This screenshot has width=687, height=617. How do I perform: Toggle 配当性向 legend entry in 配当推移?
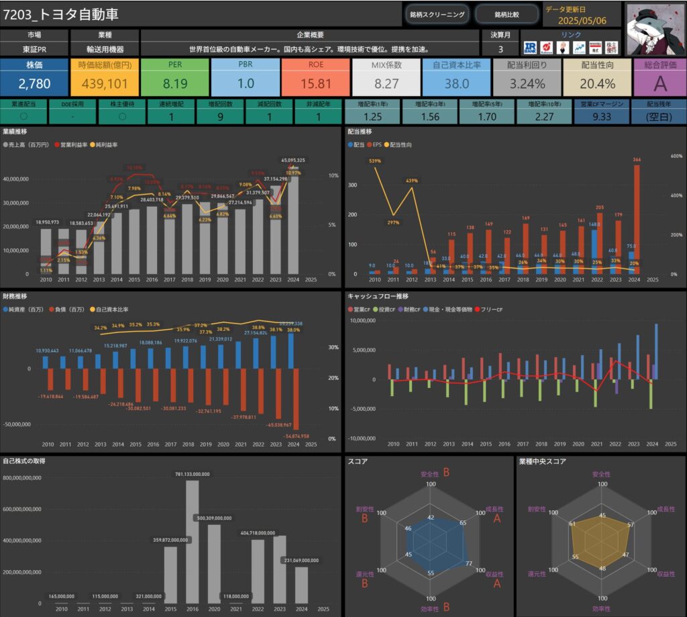[398, 145]
